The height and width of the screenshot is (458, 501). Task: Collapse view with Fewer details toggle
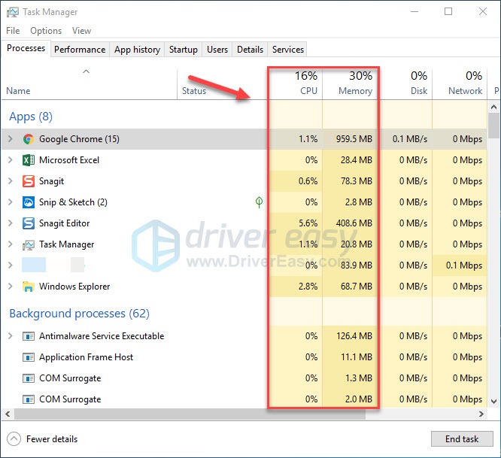[43, 439]
